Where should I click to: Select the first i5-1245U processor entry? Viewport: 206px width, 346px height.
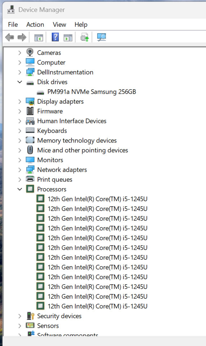97,199
